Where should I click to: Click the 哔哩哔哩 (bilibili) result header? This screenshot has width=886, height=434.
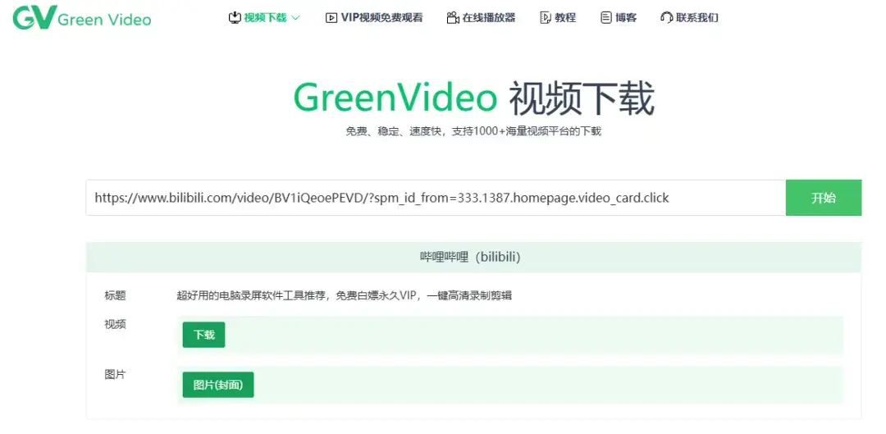click(473, 257)
